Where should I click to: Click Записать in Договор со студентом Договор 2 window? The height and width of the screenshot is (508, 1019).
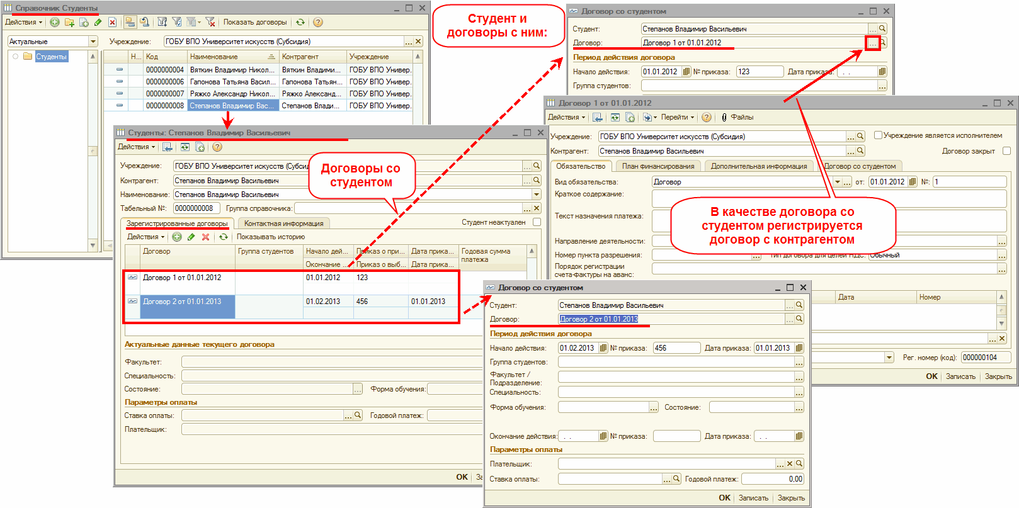(x=753, y=498)
